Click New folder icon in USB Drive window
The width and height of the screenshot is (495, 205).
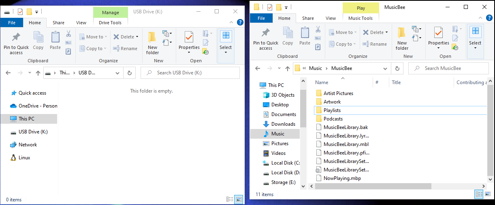[x=153, y=43]
